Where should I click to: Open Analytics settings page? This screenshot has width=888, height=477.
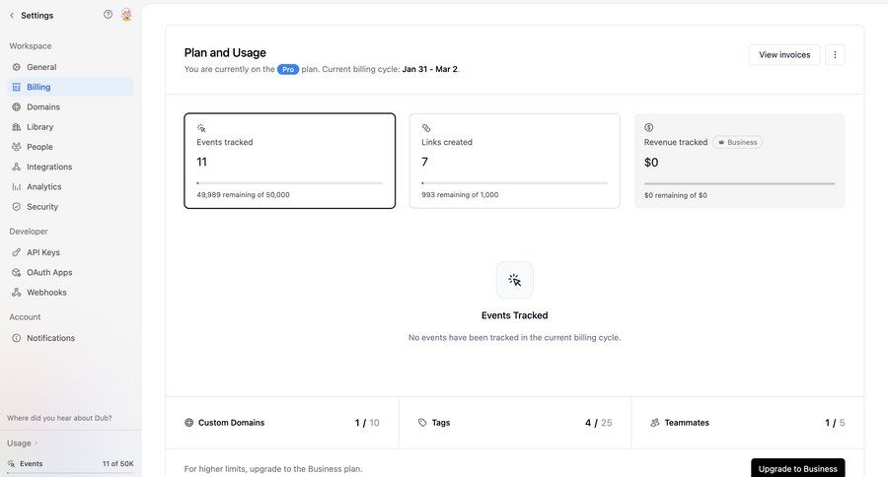tap(71, 186)
